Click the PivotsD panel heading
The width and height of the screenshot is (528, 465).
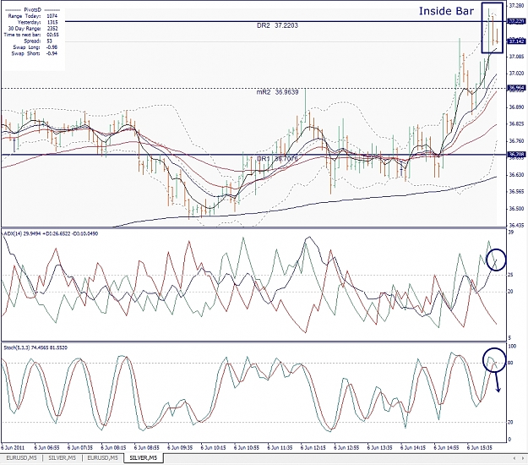tap(33, 10)
